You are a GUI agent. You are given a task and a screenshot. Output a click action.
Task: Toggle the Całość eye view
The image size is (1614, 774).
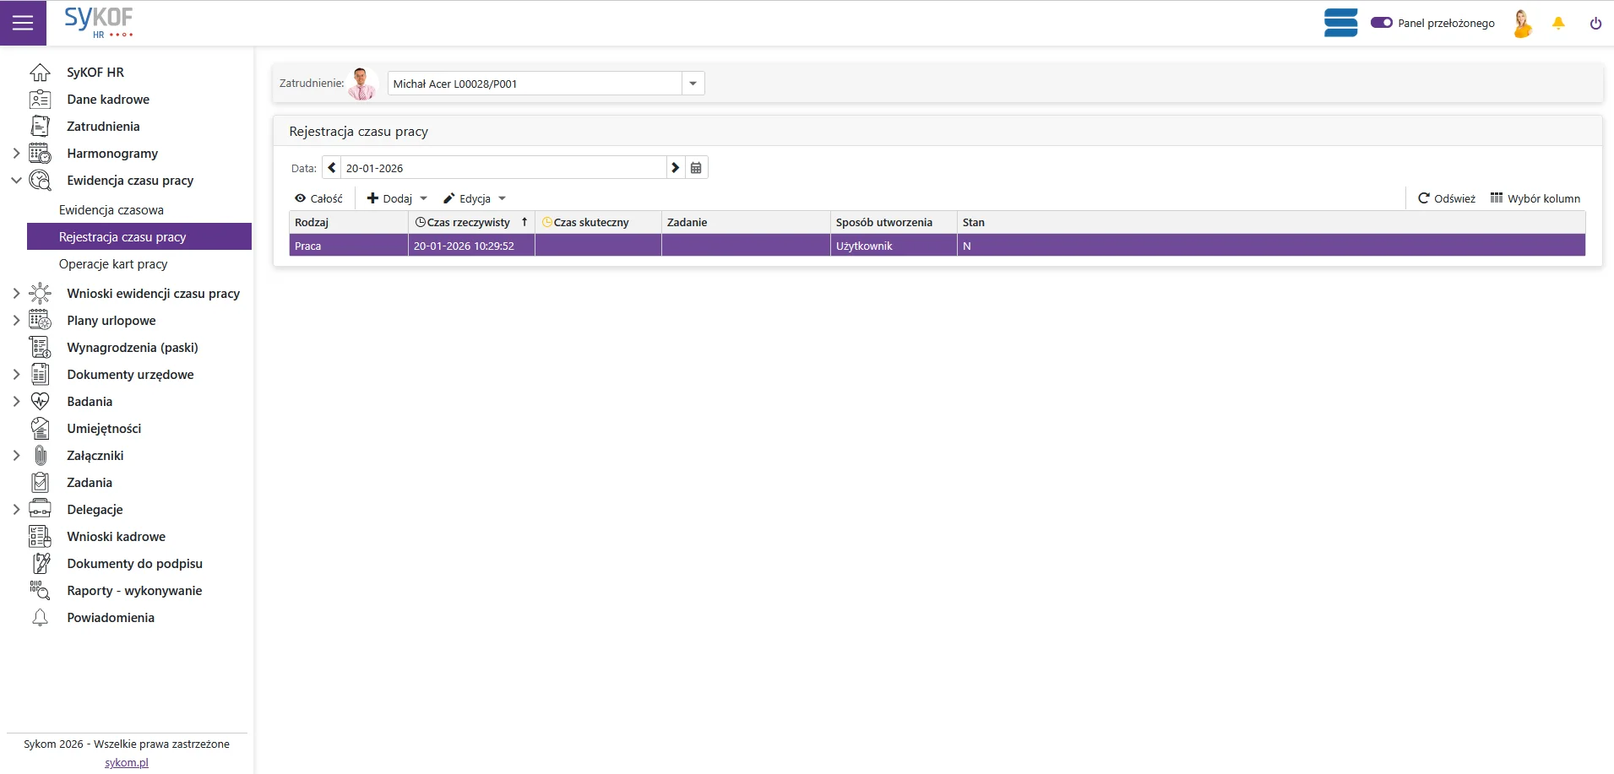pyautogui.click(x=318, y=198)
